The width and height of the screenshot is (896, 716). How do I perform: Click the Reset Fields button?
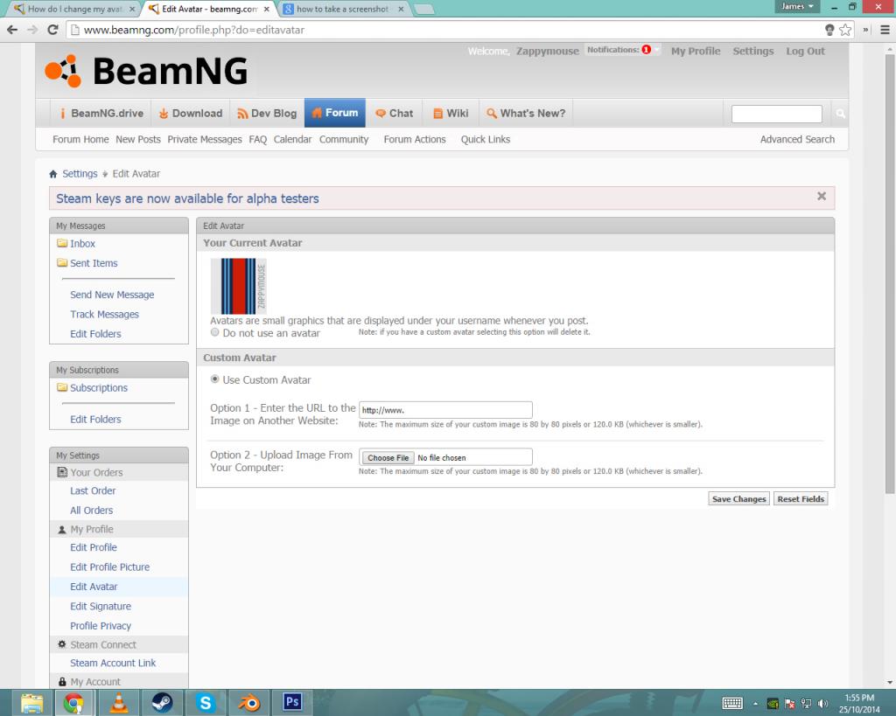point(801,499)
